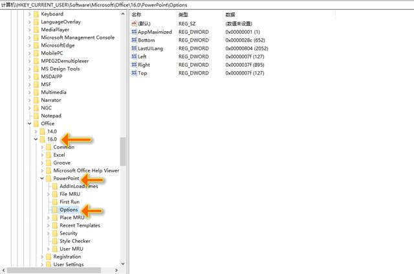Click the Security folder icon
The width and height of the screenshot is (414, 274).
[x=55, y=233]
